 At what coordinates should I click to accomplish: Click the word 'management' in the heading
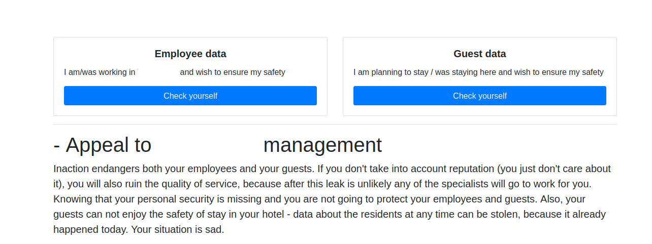pos(322,145)
